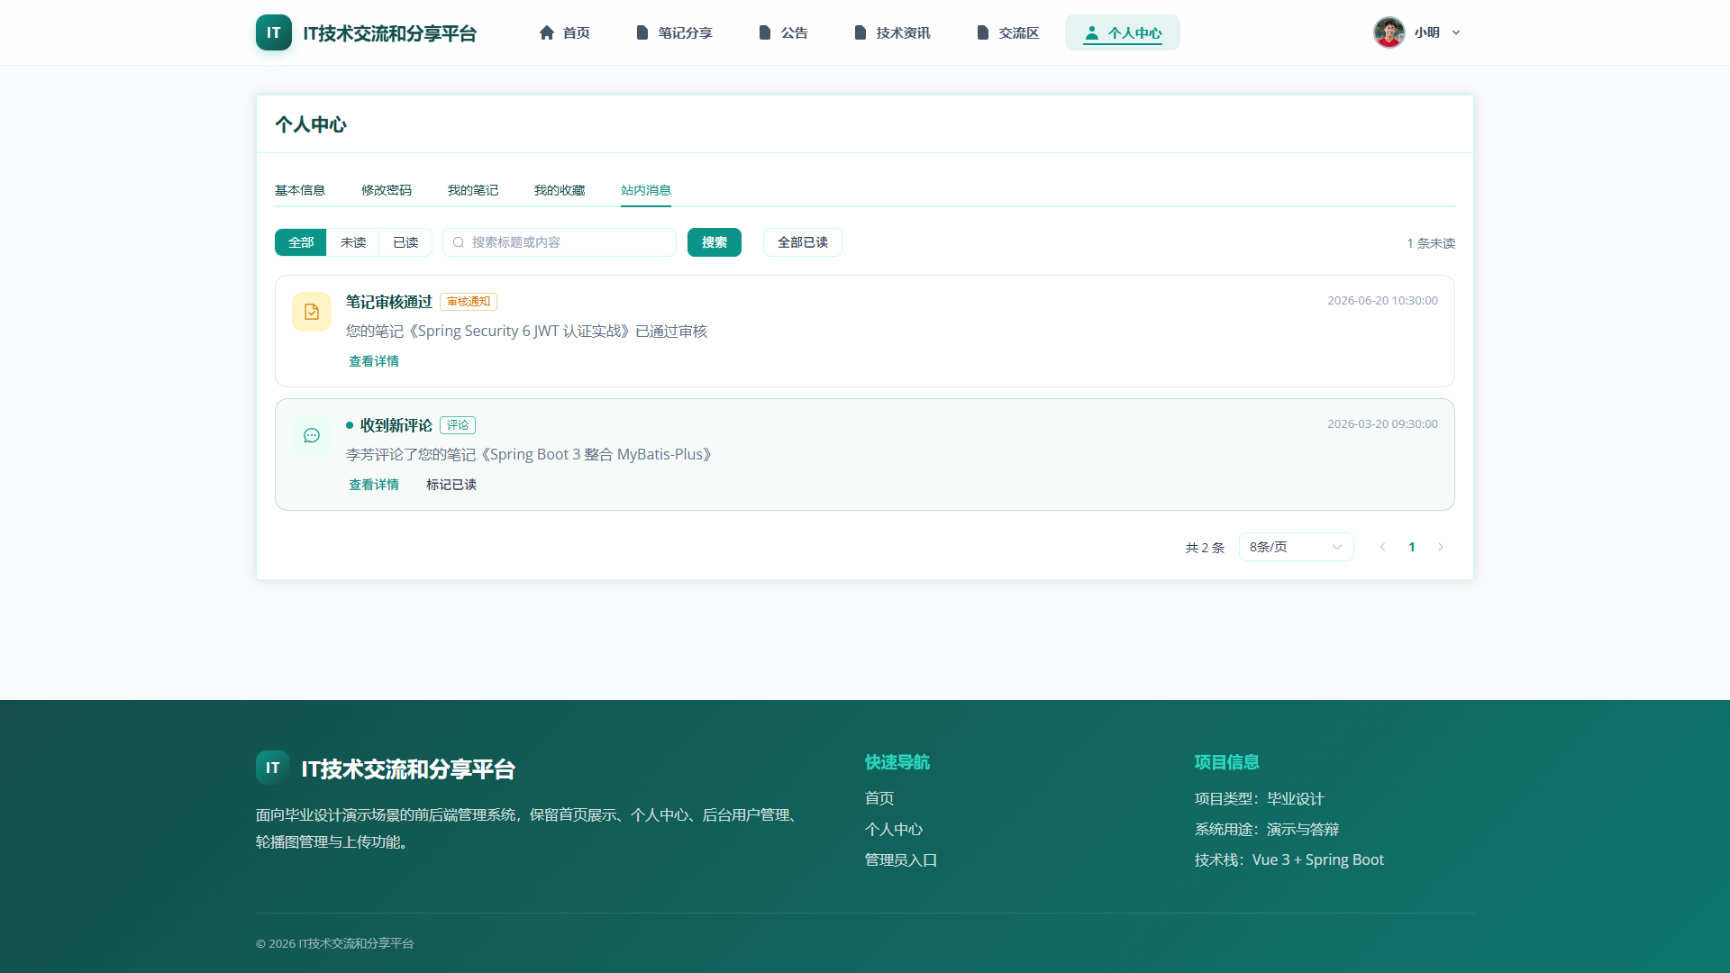This screenshot has height=973, width=1730.
Task: Click the 收到新评论 comment bubble icon
Action: pos(311,435)
